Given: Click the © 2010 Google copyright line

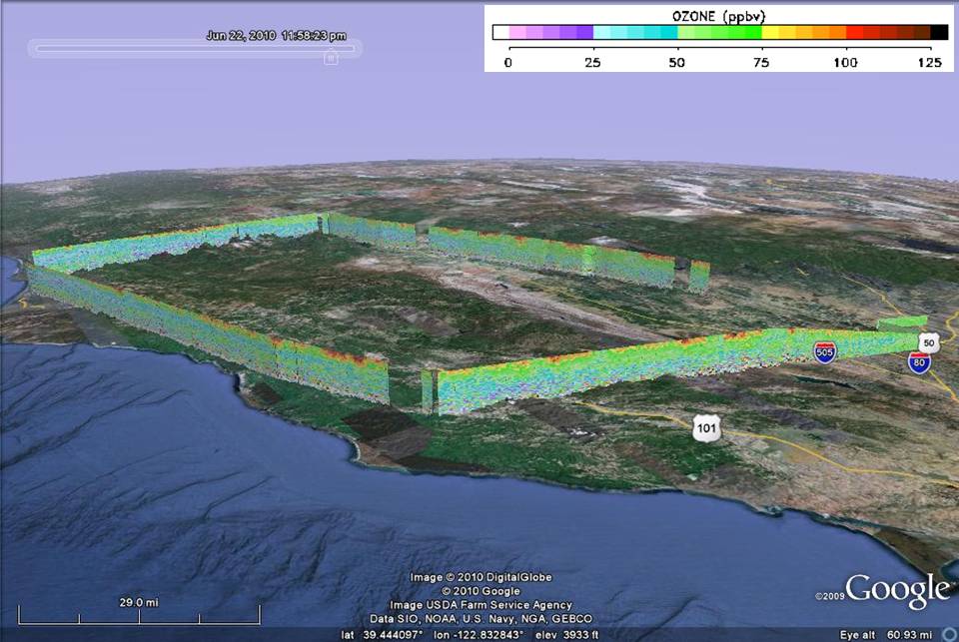Looking at the screenshot, I should (x=480, y=591).
